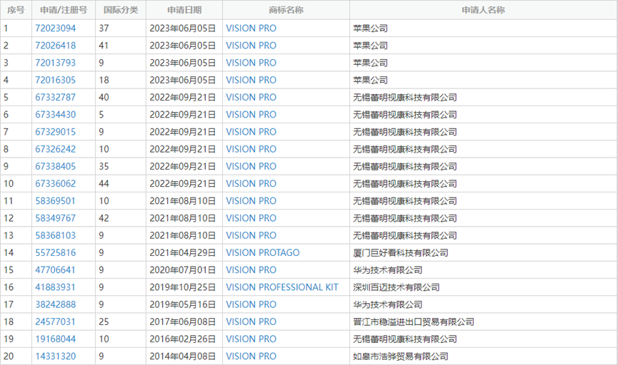Screen dimensions: 618x365
Task: Open registration number 72023094 link
Action: (x=55, y=29)
